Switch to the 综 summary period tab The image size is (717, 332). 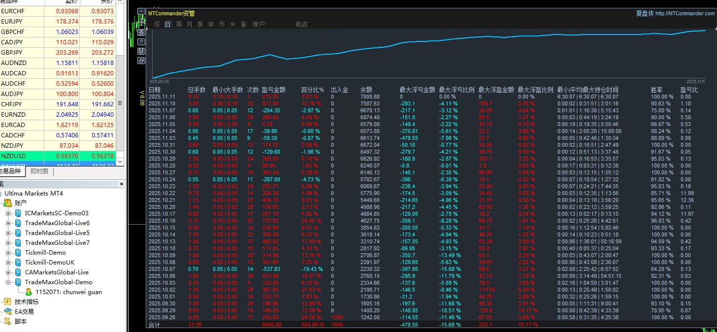click(157, 24)
